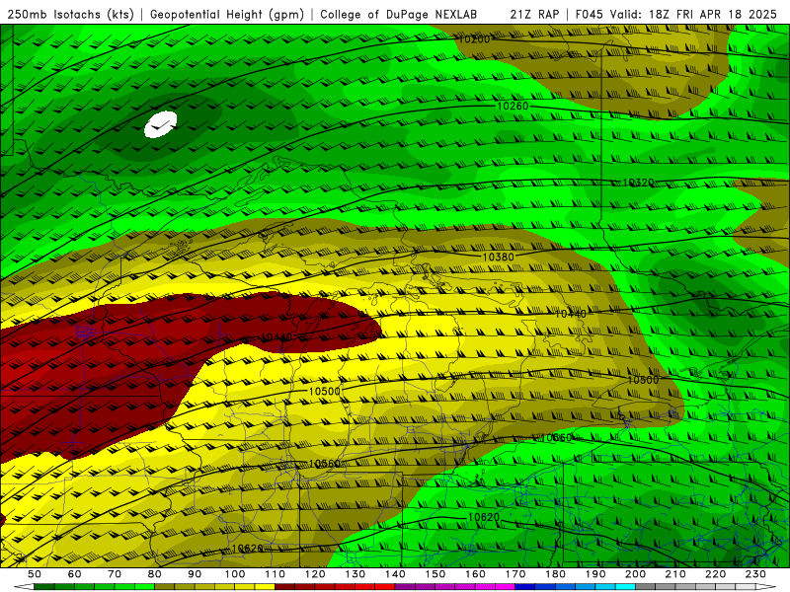
Task: Click the white oval wind minimum marker
Action: (161, 124)
